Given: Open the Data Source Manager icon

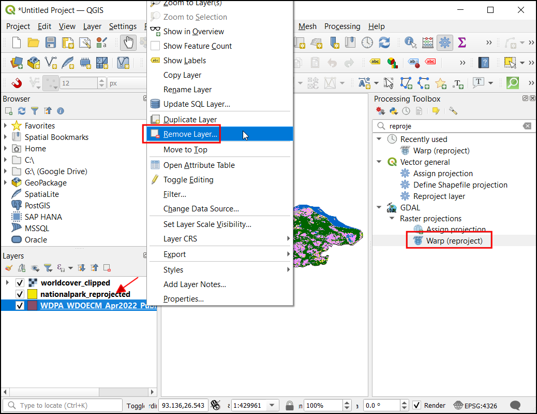Looking at the screenshot, I should pos(17,63).
